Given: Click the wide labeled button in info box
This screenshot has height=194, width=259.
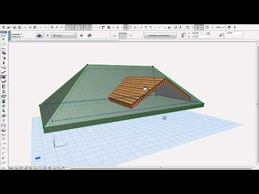Looking at the screenshot, I should (160, 36).
